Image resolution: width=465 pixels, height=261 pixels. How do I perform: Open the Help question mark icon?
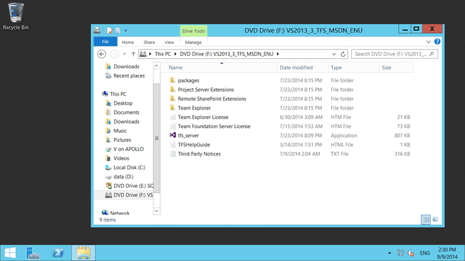click(437, 42)
